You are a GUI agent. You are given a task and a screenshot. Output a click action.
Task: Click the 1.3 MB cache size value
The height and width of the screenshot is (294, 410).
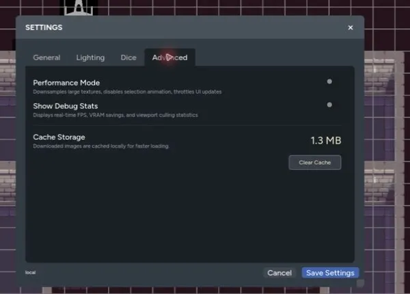pos(326,140)
